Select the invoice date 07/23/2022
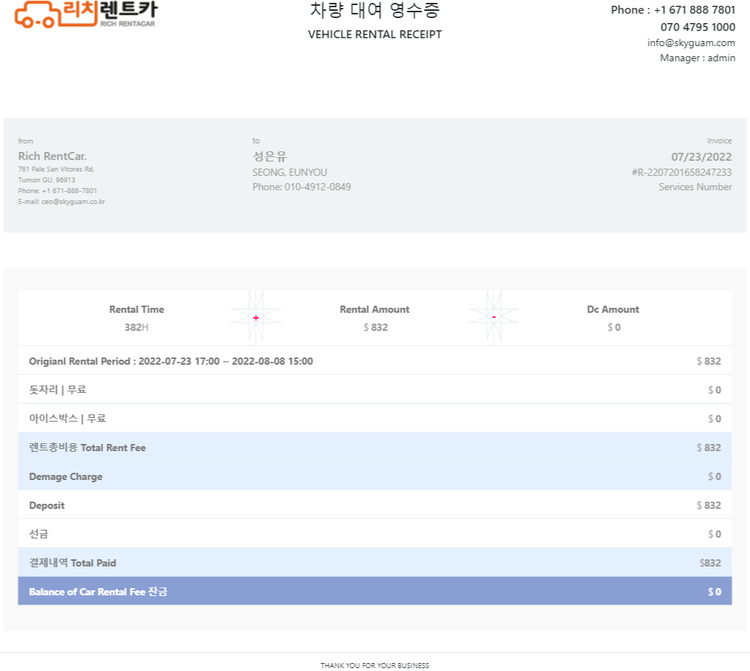Image resolution: width=750 pixels, height=671 pixels. (701, 156)
